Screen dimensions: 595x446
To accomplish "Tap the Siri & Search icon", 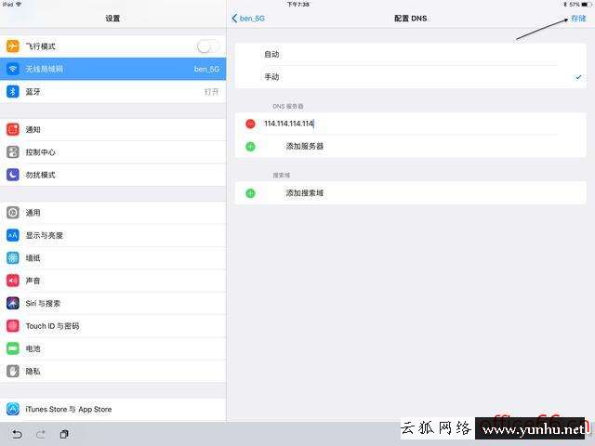I will [12, 304].
